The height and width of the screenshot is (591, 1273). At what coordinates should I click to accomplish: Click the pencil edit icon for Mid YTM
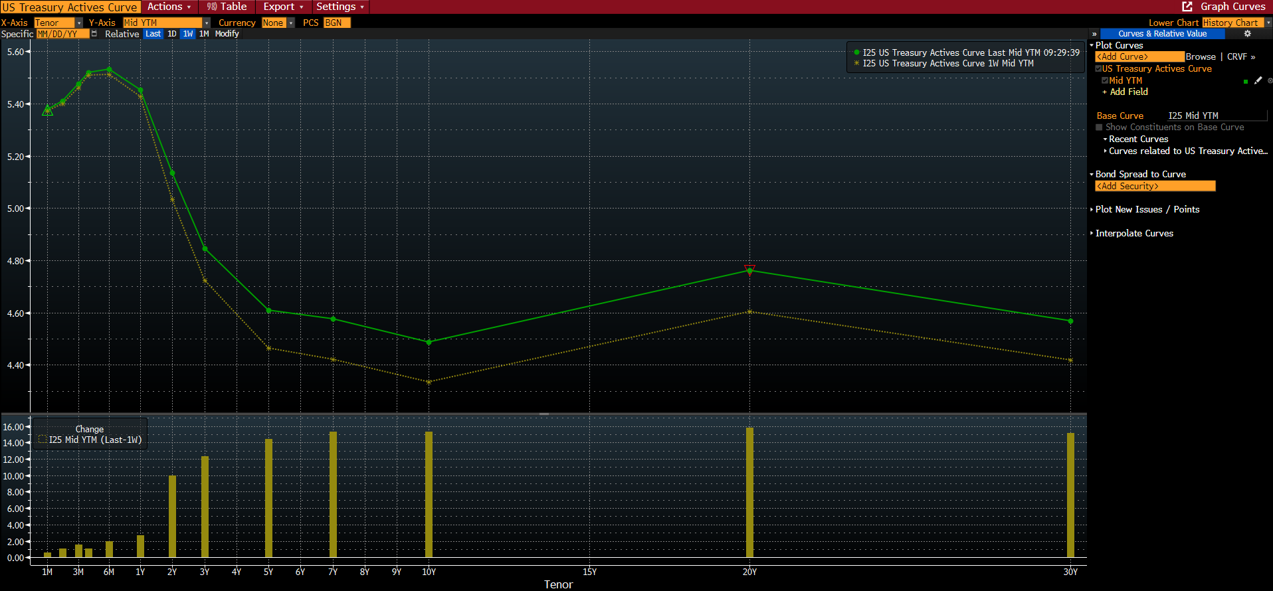pyautogui.click(x=1258, y=80)
